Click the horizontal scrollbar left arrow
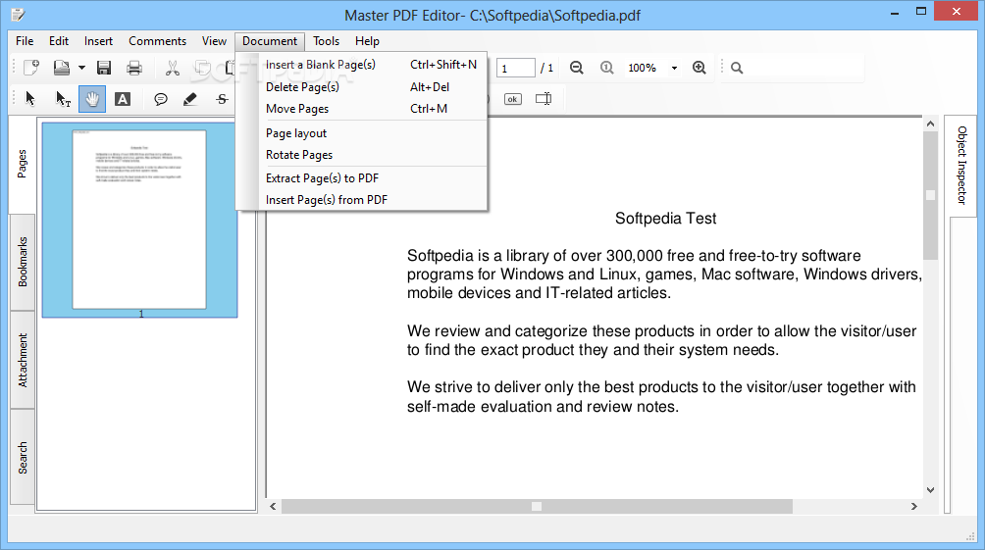 point(273,506)
